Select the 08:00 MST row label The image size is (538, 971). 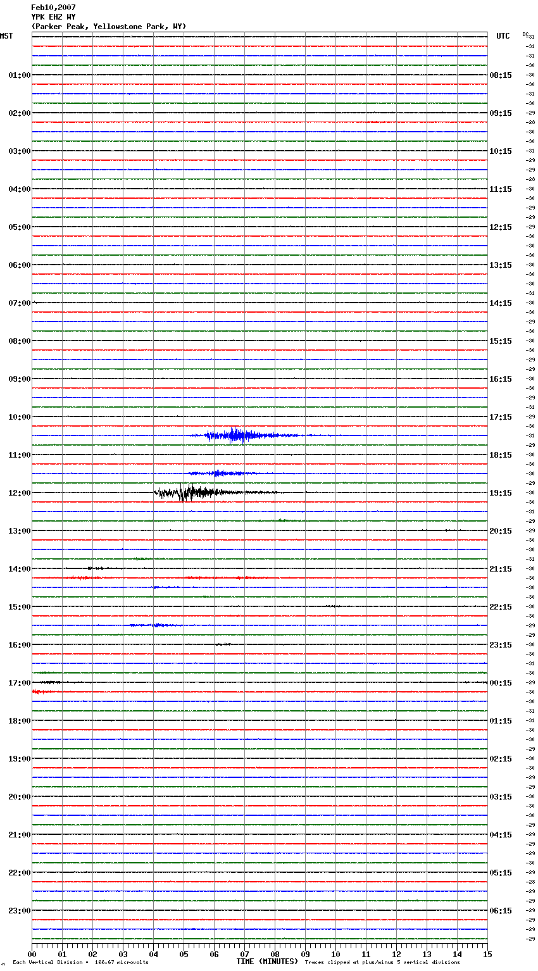tap(19, 341)
